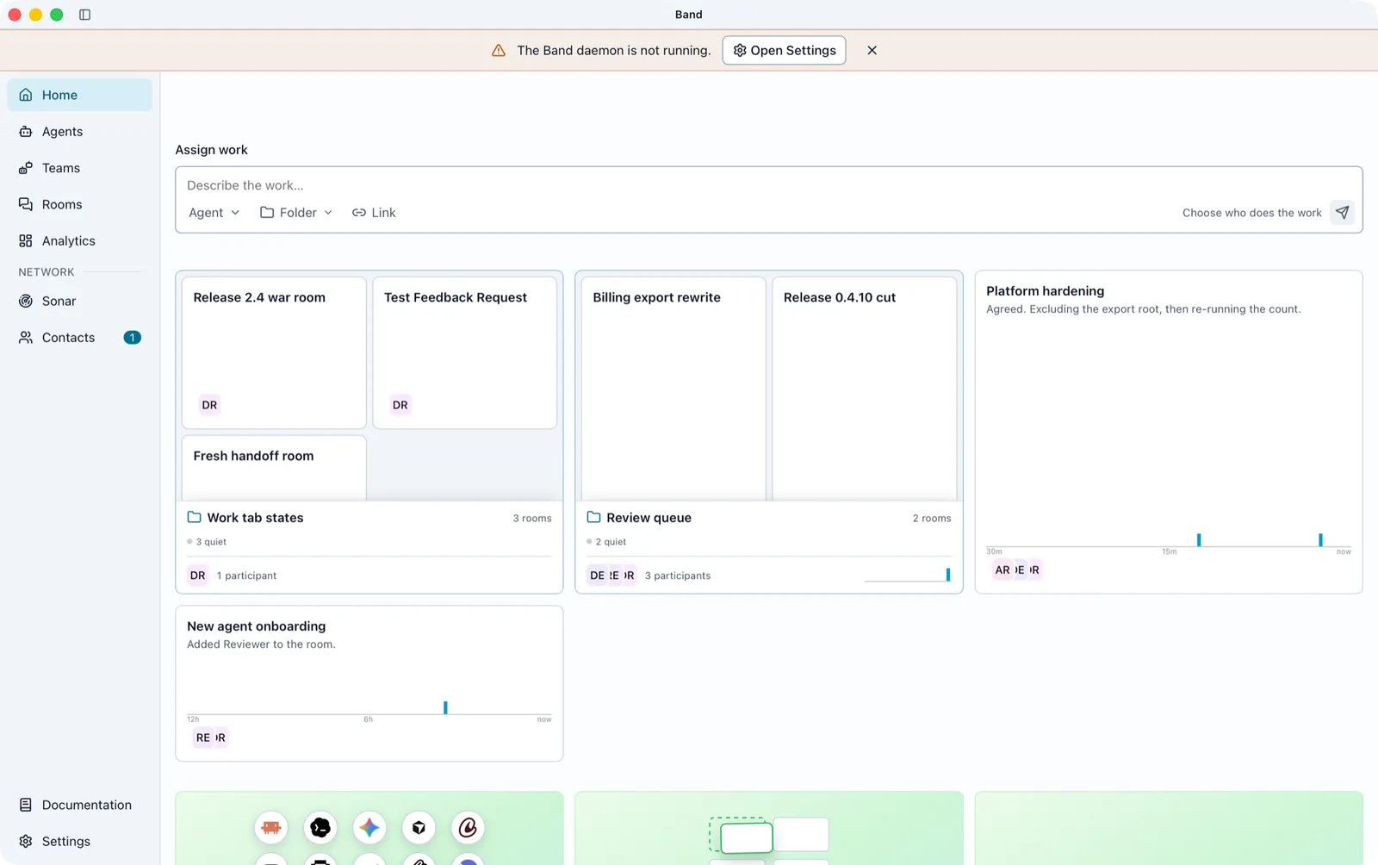Open Settings at the sidebar bottom
The image size is (1378, 865).
(x=79, y=841)
